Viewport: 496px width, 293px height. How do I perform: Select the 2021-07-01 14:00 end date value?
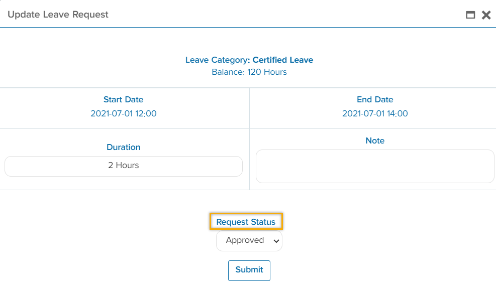coord(375,114)
